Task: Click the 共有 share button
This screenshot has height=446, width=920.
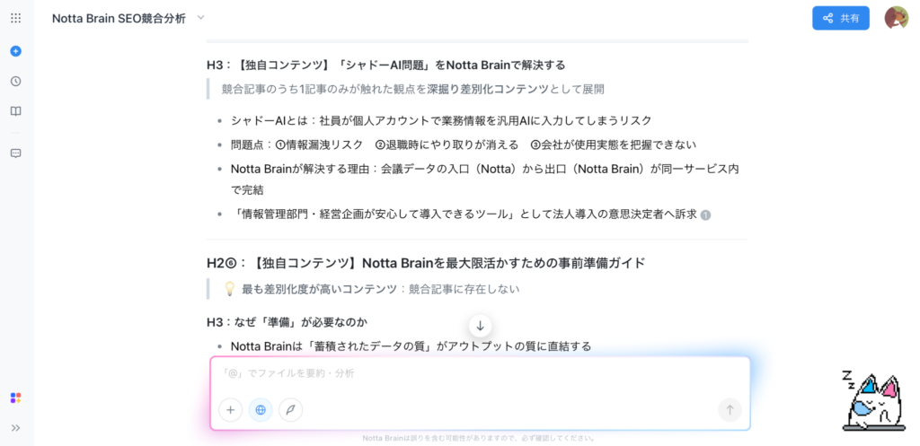Action: click(840, 18)
